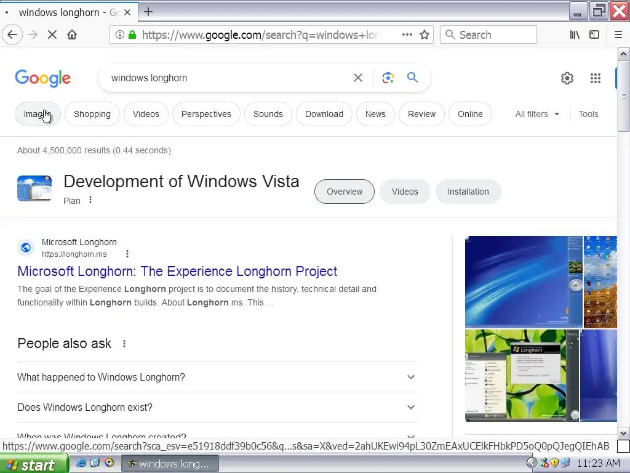Select the Videos topic button beside Overview
Viewport: 630px width, 473px height.
(405, 192)
